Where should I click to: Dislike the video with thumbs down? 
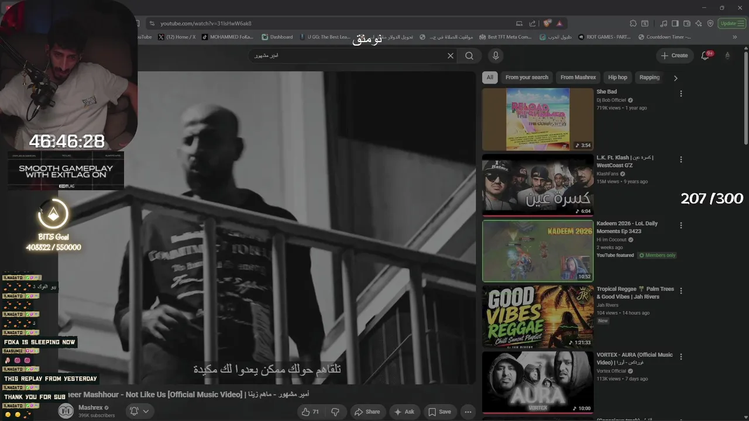click(335, 412)
